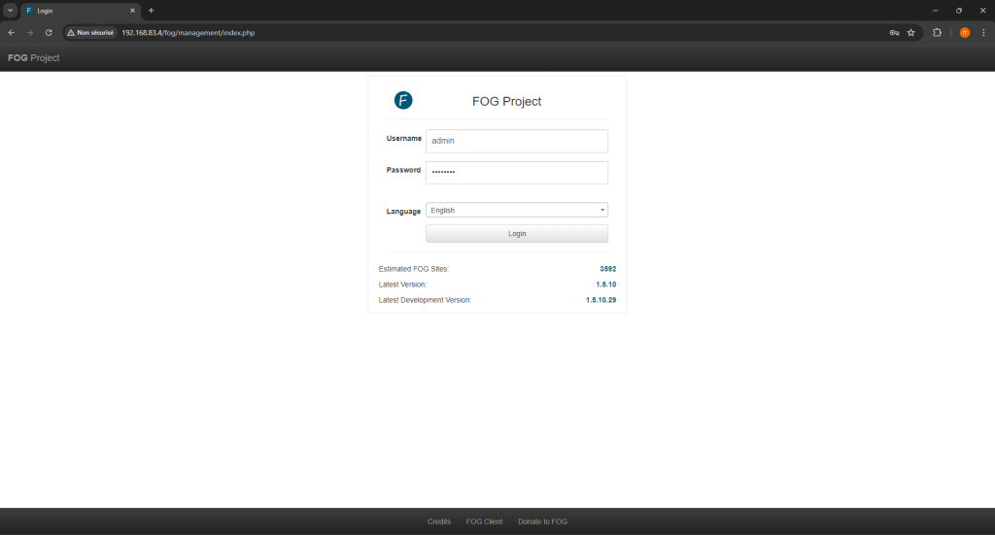The width and height of the screenshot is (995, 535).
Task: Open the tab search chevron dropdown
Action: [10, 11]
